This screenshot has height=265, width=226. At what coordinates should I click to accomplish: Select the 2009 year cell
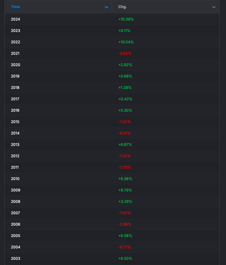tap(15, 190)
